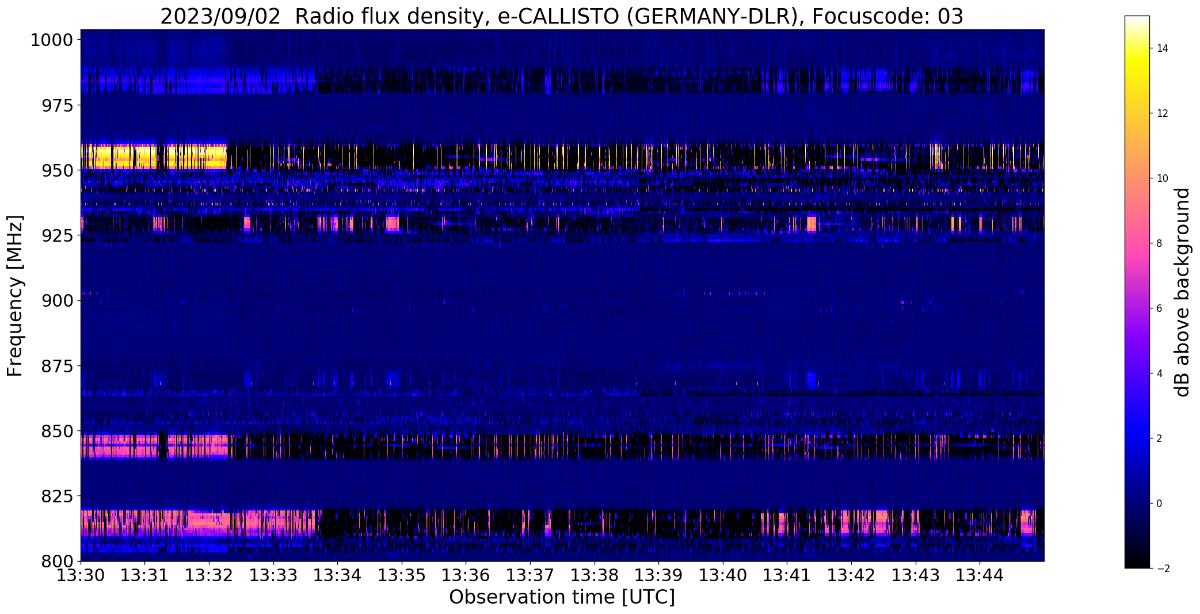1200x614 pixels.
Task: Click the 13:42 time tick label
Action: [852, 575]
